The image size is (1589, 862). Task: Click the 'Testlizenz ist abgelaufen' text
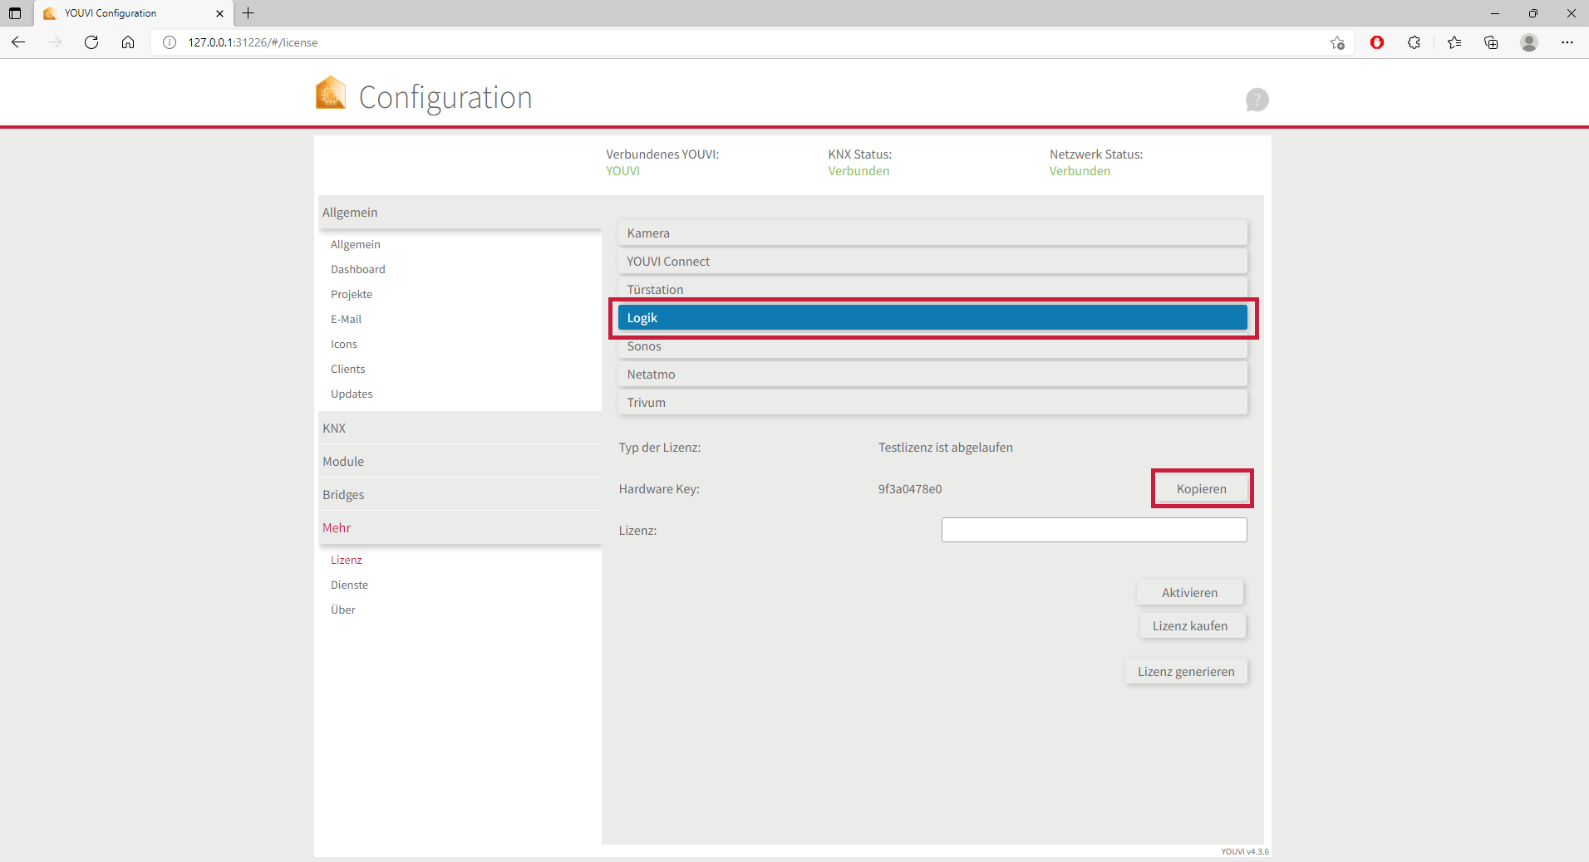tap(946, 448)
